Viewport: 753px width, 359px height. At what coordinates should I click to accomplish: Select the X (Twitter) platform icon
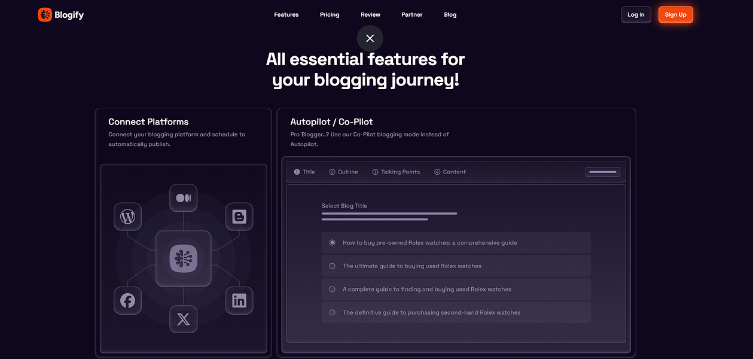pos(184,319)
